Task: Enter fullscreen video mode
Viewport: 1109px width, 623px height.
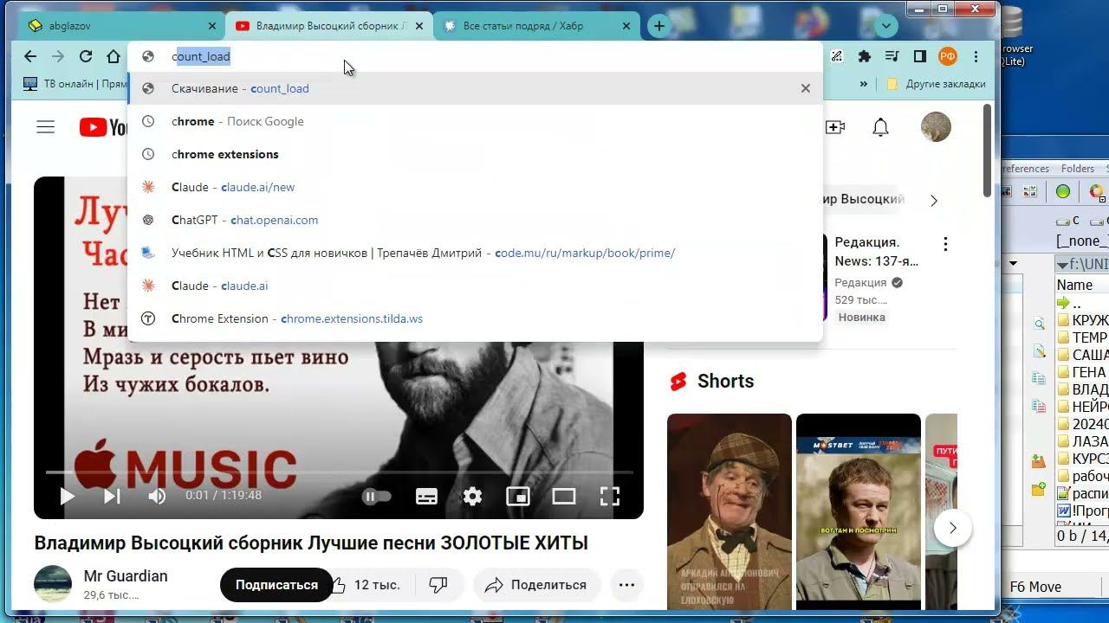Action: [x=610, y=496]
